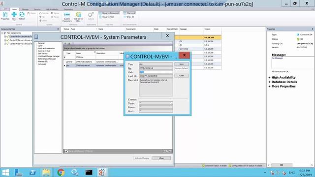Expand the first Control-M/Server tree node

[5, 40]
